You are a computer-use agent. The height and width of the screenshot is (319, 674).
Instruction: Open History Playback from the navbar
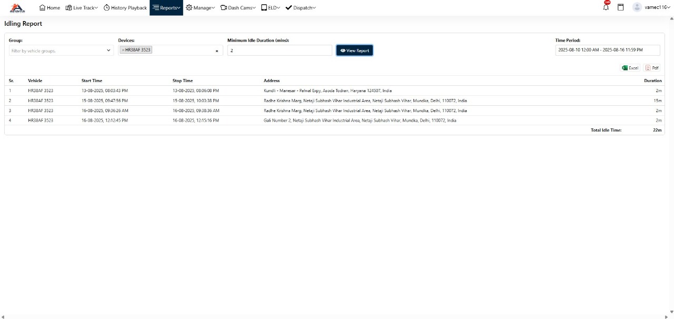[x=125, y=8]
